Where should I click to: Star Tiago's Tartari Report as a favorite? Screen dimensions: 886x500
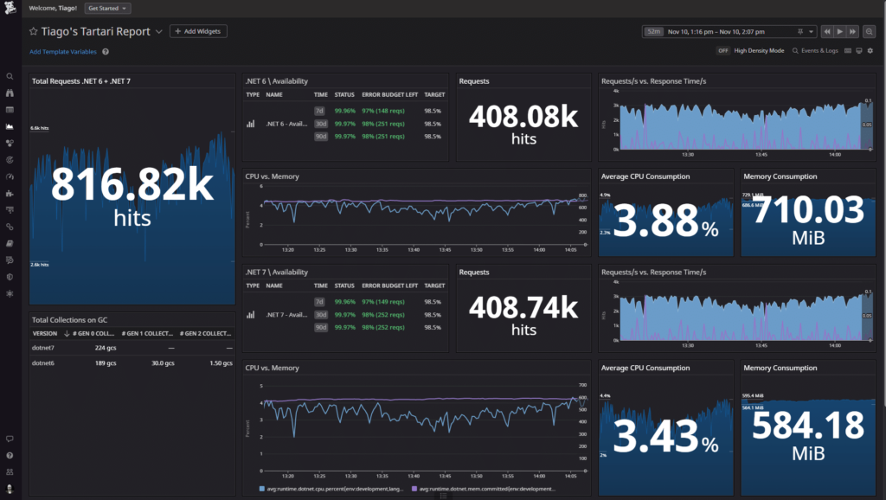click(33, 31)
